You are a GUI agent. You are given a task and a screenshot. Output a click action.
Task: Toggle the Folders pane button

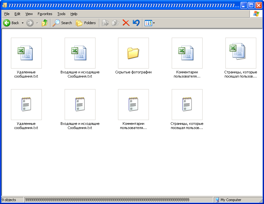[86, 23]
